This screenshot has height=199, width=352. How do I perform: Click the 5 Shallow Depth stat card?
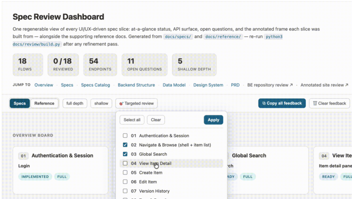(194, 65)
